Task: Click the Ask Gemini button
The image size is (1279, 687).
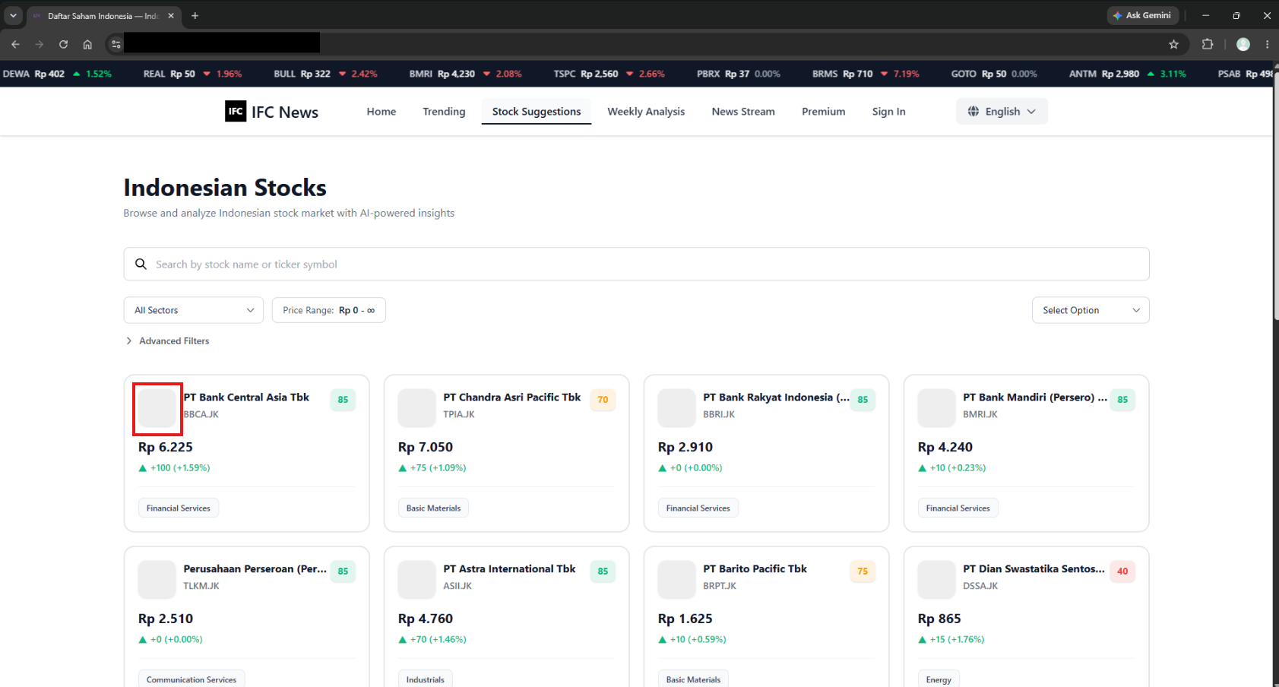Action: pyautogui.click(x=1142, y=15)
